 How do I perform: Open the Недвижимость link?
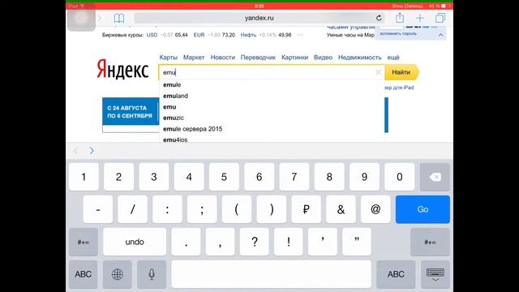[359, 58]
